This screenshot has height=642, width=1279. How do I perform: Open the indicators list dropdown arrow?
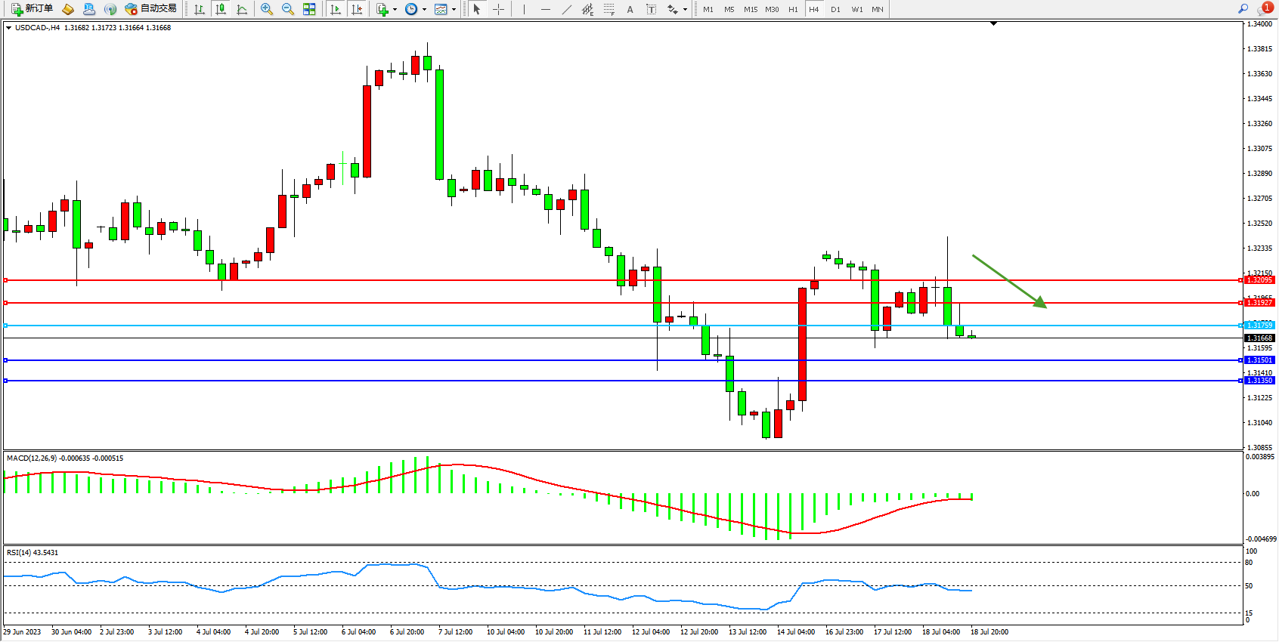coord(395,10)
